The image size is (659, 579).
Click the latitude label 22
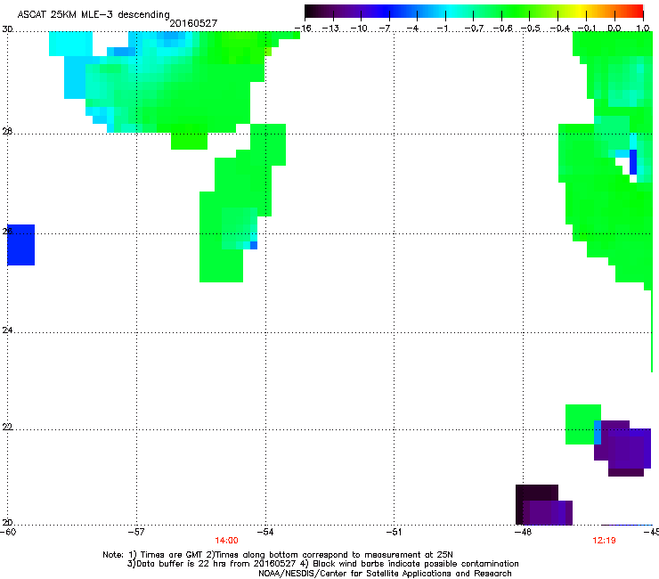[x=7, y=428]
